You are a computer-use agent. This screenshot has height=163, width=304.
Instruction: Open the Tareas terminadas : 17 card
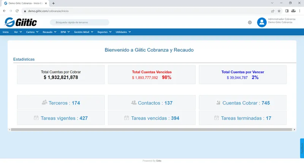pos(243,118)
